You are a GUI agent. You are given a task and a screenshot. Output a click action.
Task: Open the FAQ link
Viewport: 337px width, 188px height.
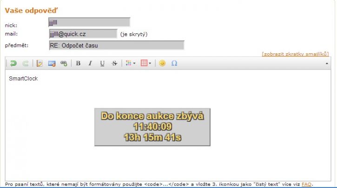click(306, 184)
